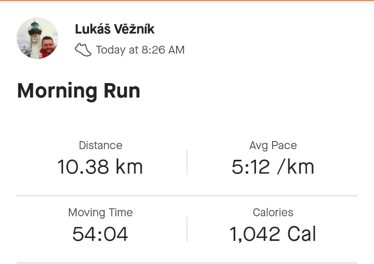Select the Distance stat label
This screenshot has width=374, height=264.
pyautogui.click(x=101, y=146)
